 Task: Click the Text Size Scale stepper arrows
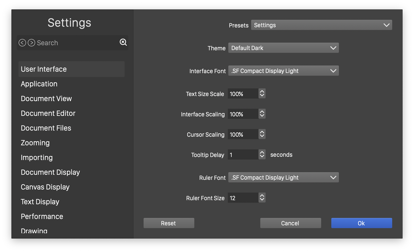[x=262, y=93]
